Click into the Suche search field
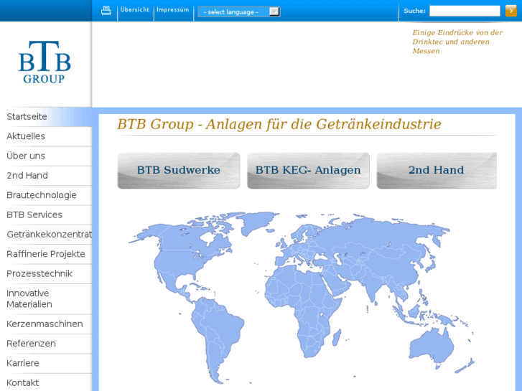522x391 pixels. [x=465, y=11]
